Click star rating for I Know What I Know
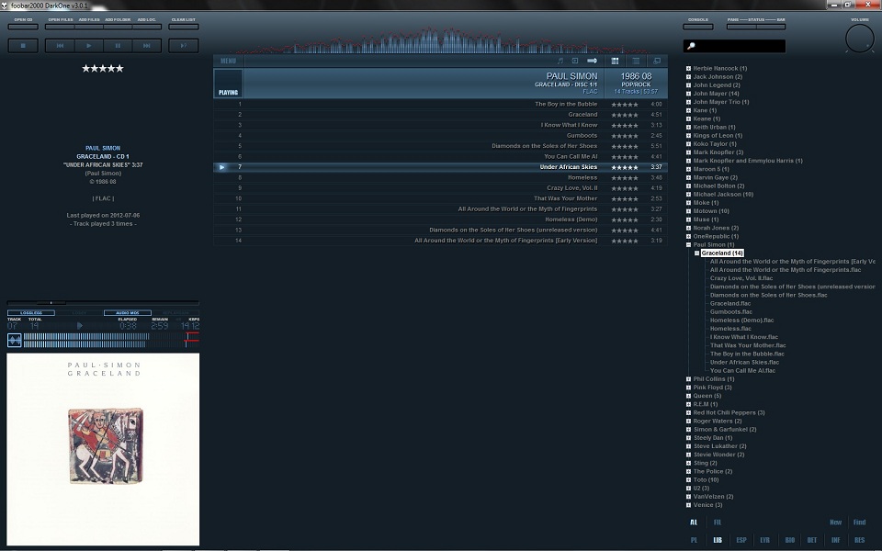 (625, 126)
